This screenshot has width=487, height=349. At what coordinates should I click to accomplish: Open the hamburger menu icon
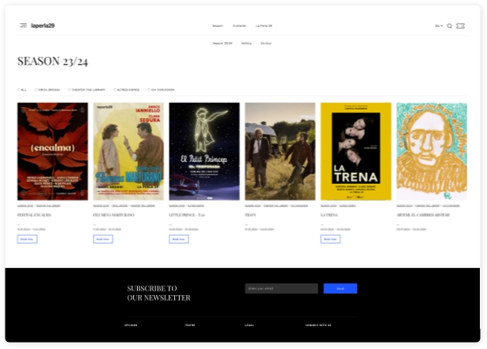23,25
